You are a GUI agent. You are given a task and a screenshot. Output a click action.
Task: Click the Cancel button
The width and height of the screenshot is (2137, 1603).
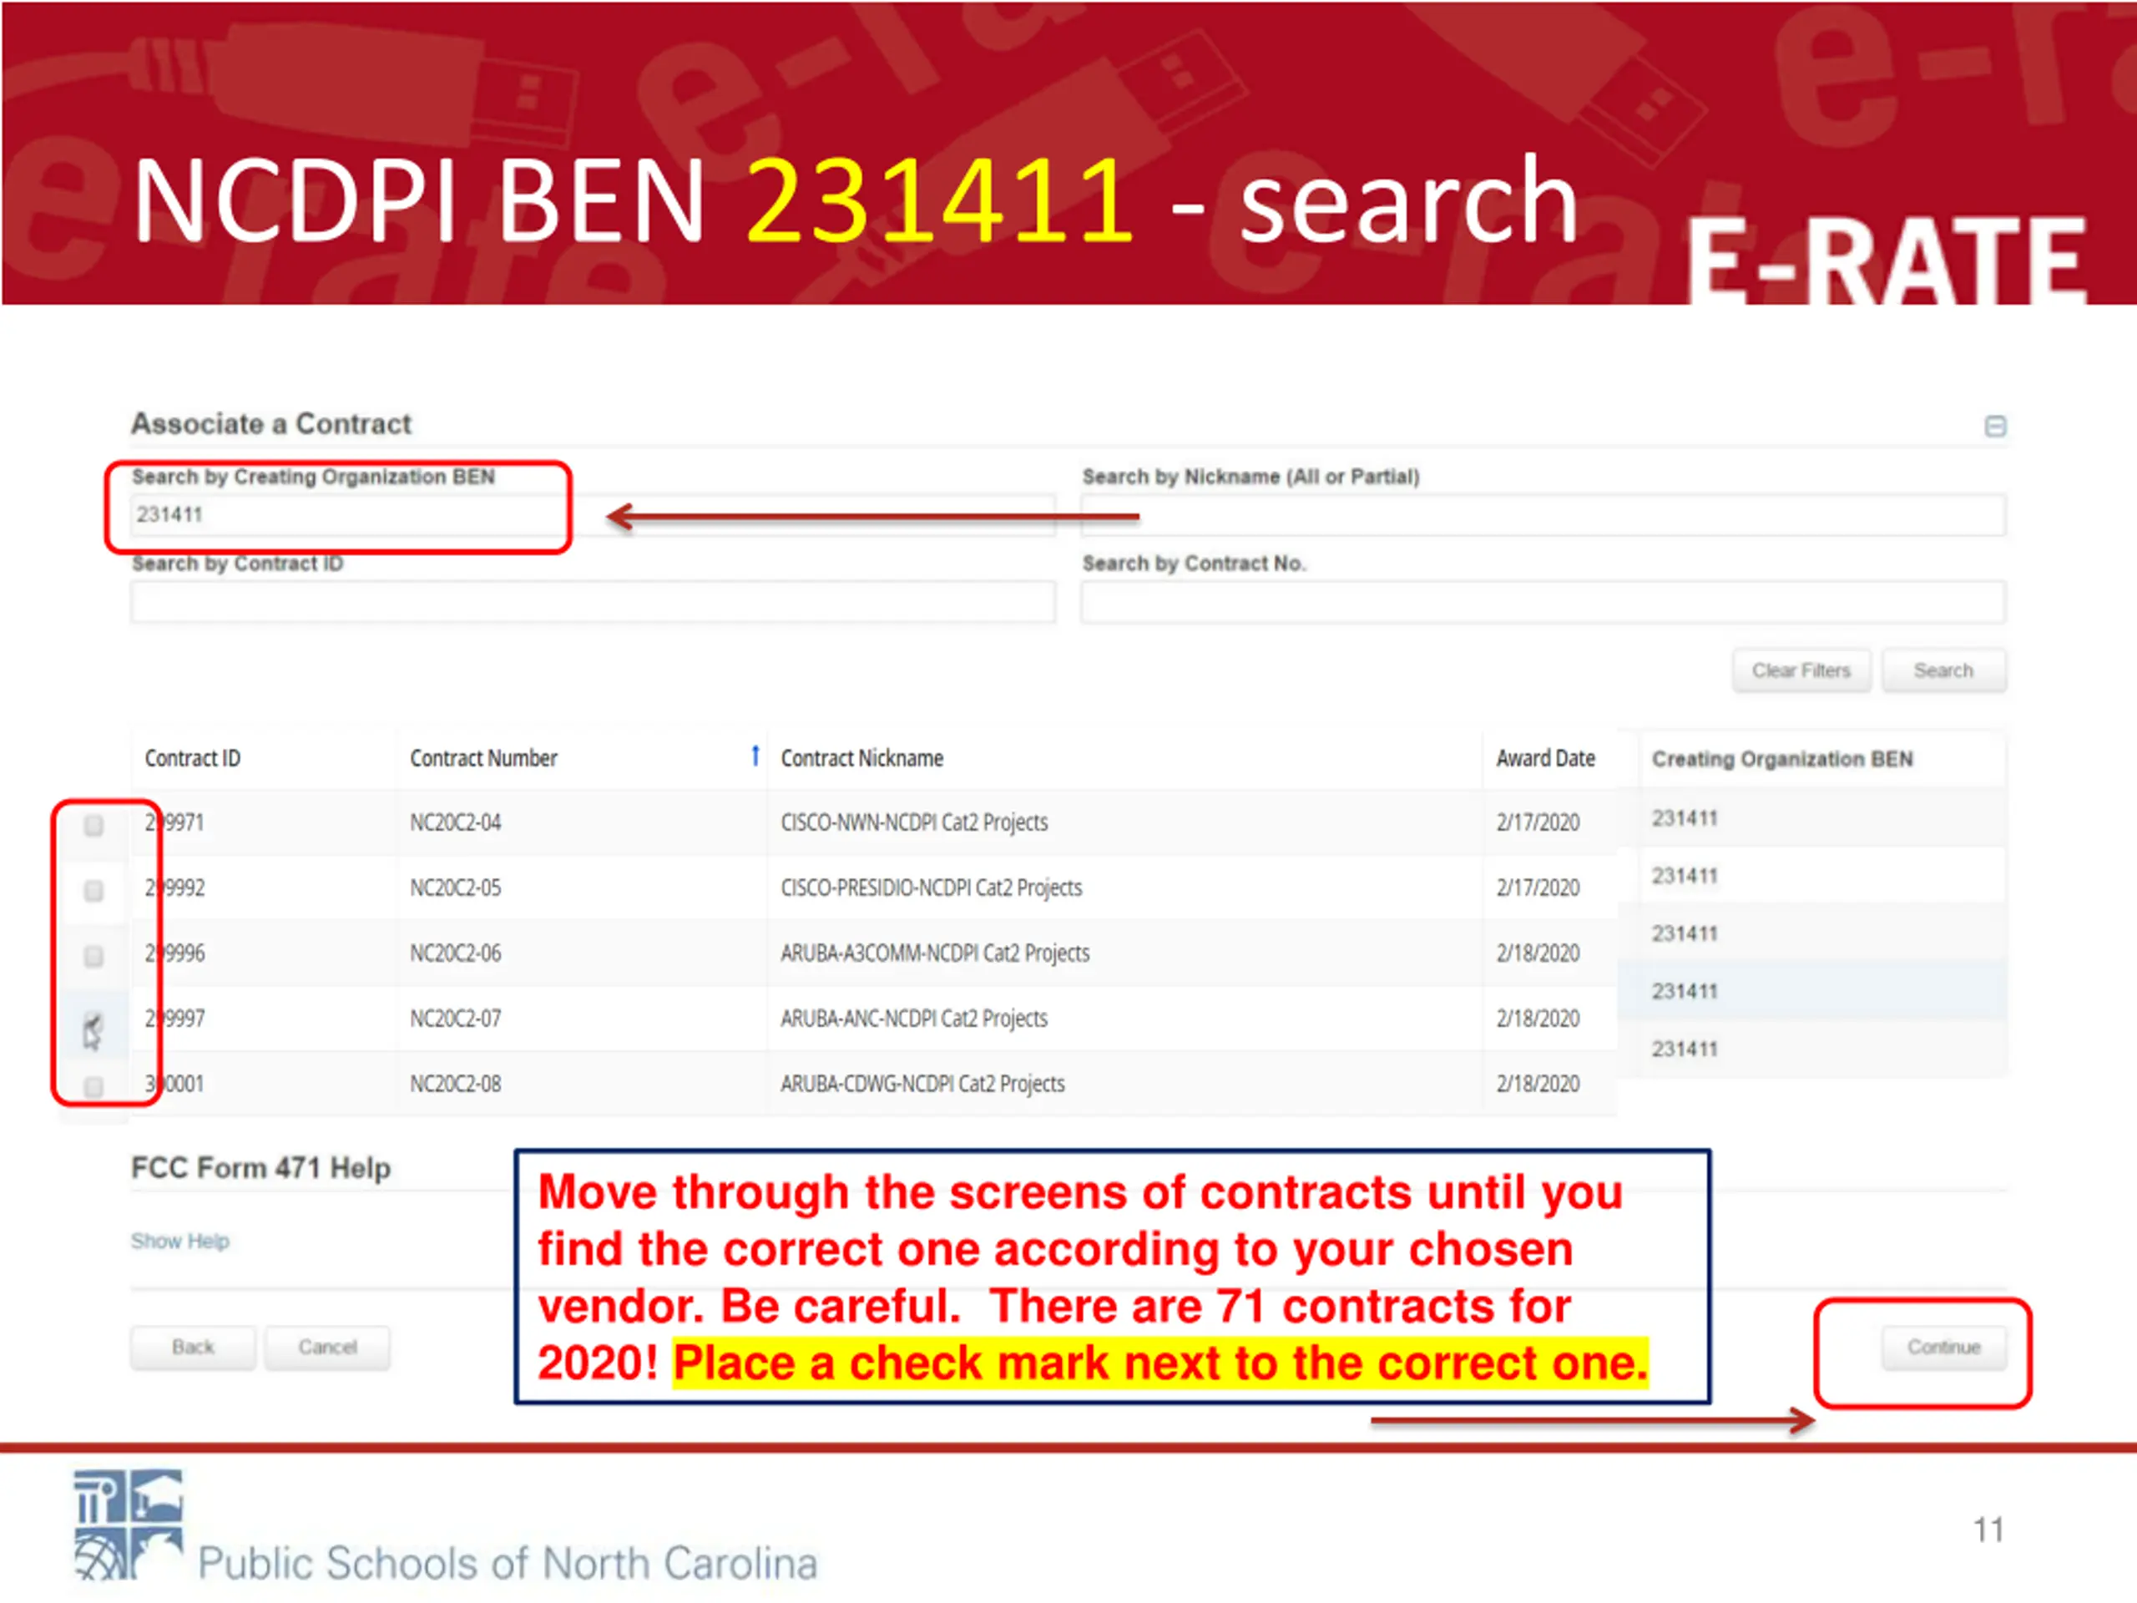(x=327, y=1347)
